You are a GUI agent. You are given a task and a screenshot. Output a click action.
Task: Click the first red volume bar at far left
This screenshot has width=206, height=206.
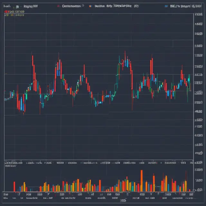coord(14,186)
